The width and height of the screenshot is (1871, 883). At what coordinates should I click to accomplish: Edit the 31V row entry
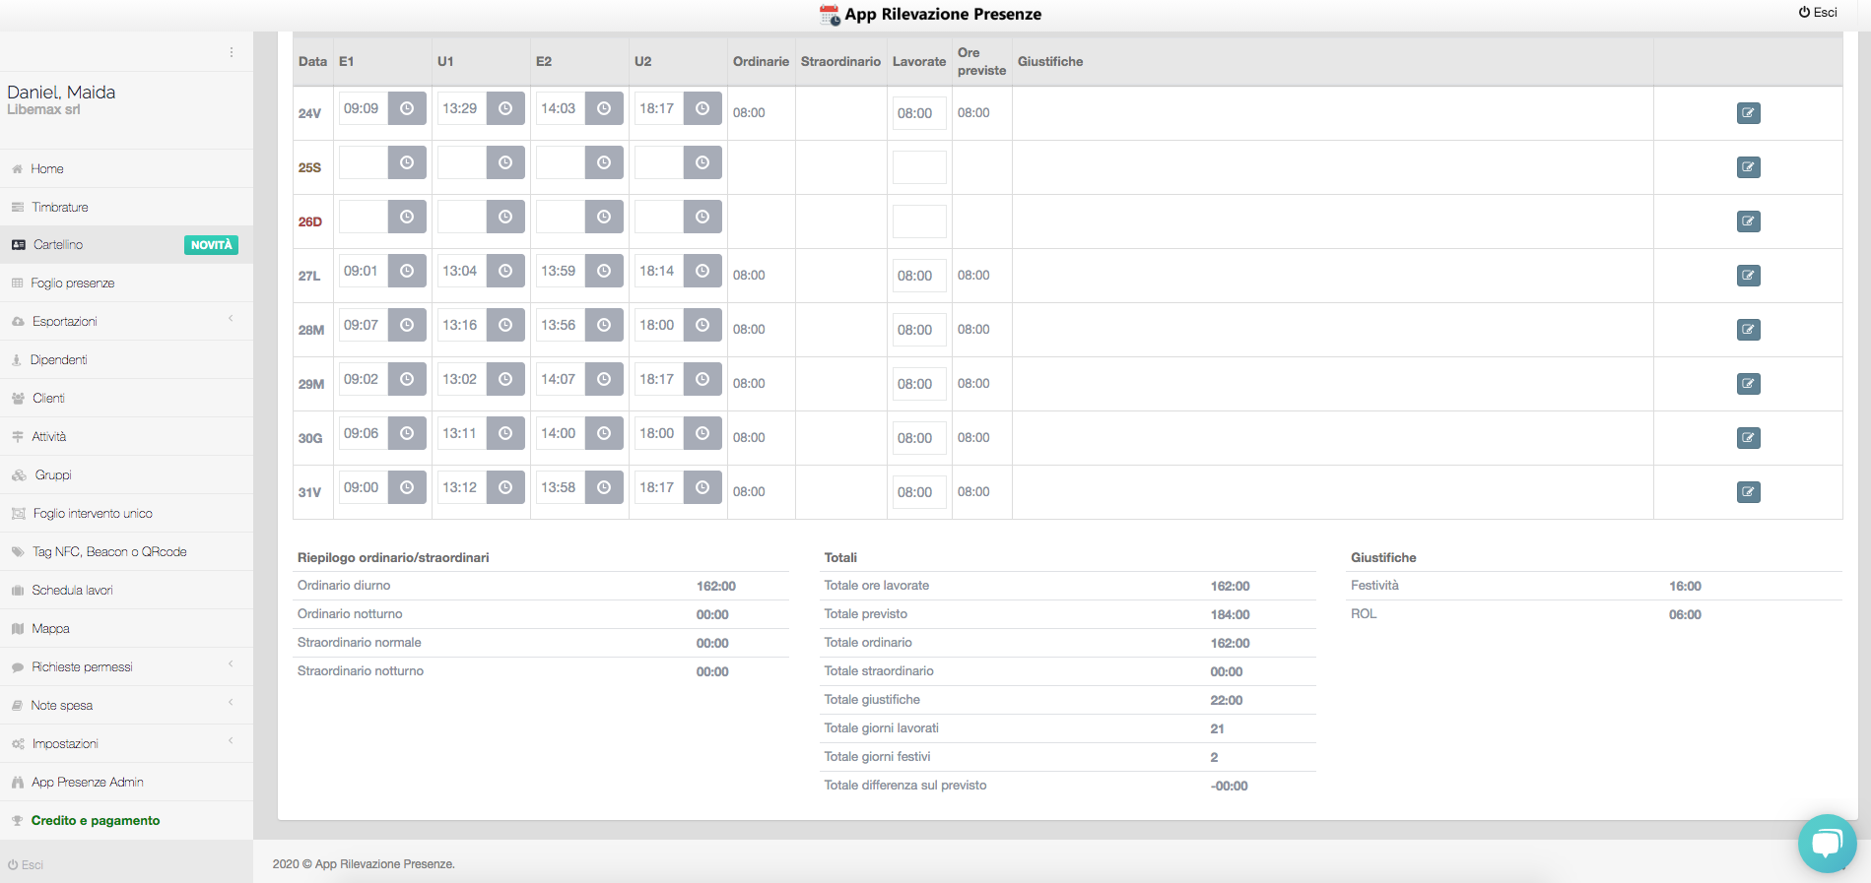click(1748, 492)
